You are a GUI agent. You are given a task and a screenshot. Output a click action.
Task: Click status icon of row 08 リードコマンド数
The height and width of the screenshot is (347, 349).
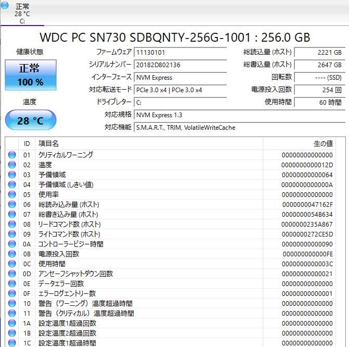point(12,224)
